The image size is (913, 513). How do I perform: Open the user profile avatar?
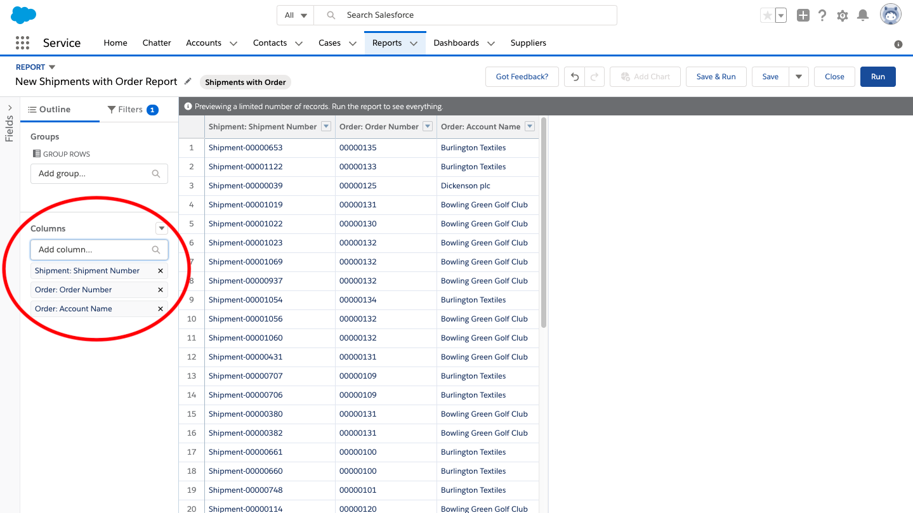(x=891, y=15)
